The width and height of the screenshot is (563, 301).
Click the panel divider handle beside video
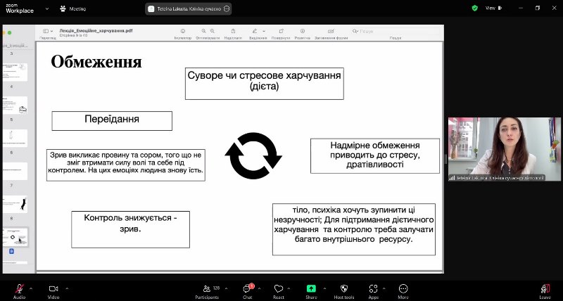tap(446, 159)
